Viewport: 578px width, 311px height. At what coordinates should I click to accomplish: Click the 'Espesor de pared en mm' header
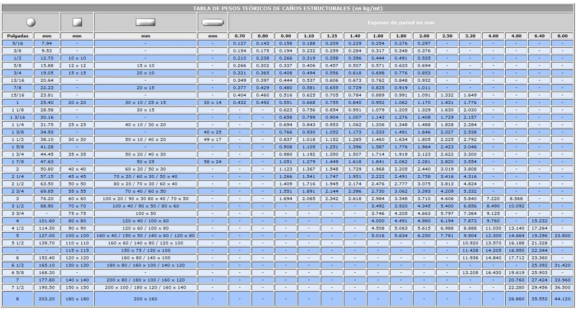pyautogui.click(x=400, y=22)
